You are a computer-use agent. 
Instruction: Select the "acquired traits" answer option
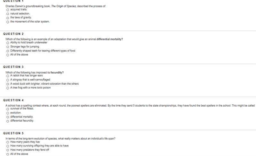[x=8, y=10]
